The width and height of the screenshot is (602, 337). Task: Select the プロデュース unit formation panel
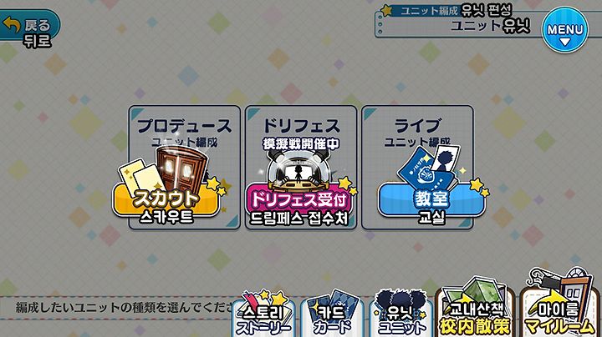click(x=184, y=168)
